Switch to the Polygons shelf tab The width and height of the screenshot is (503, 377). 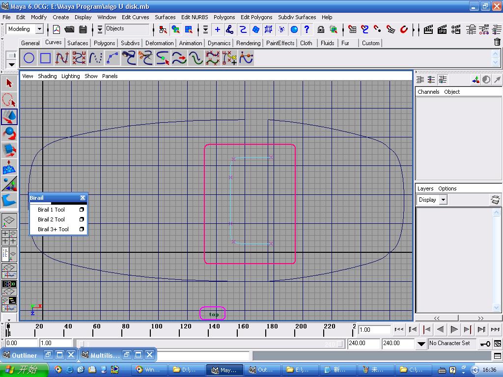(x=104, y=43)
